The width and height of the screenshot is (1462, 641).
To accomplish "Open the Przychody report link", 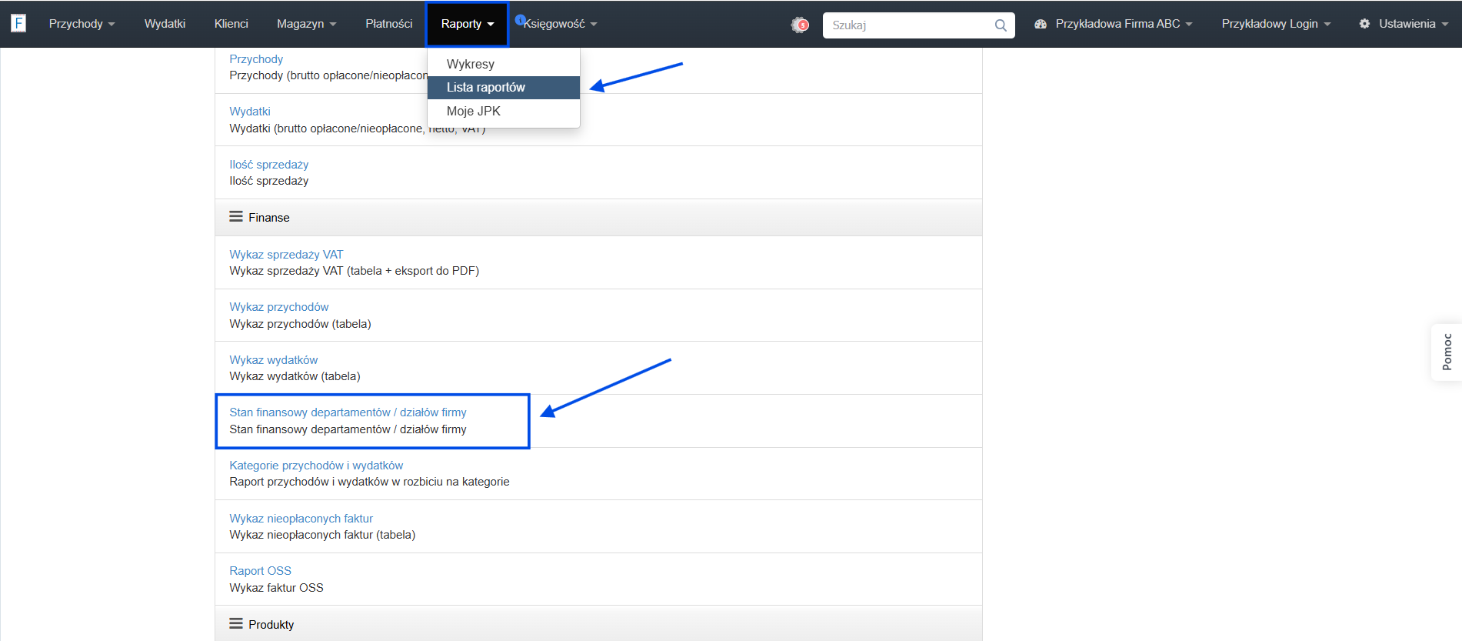I will pos(256,59).
